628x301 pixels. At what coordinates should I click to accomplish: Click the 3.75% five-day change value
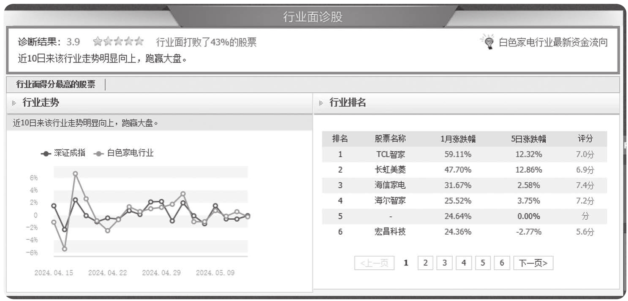tap(528, 201)
